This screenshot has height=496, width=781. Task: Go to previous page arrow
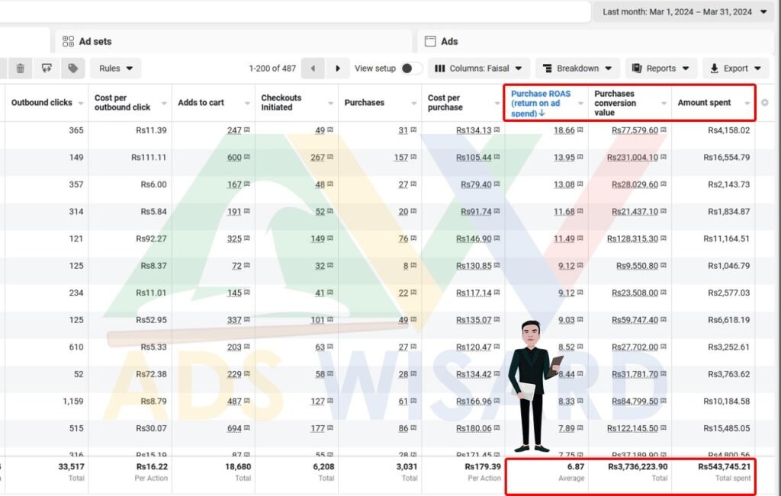[x=313, y=68]
